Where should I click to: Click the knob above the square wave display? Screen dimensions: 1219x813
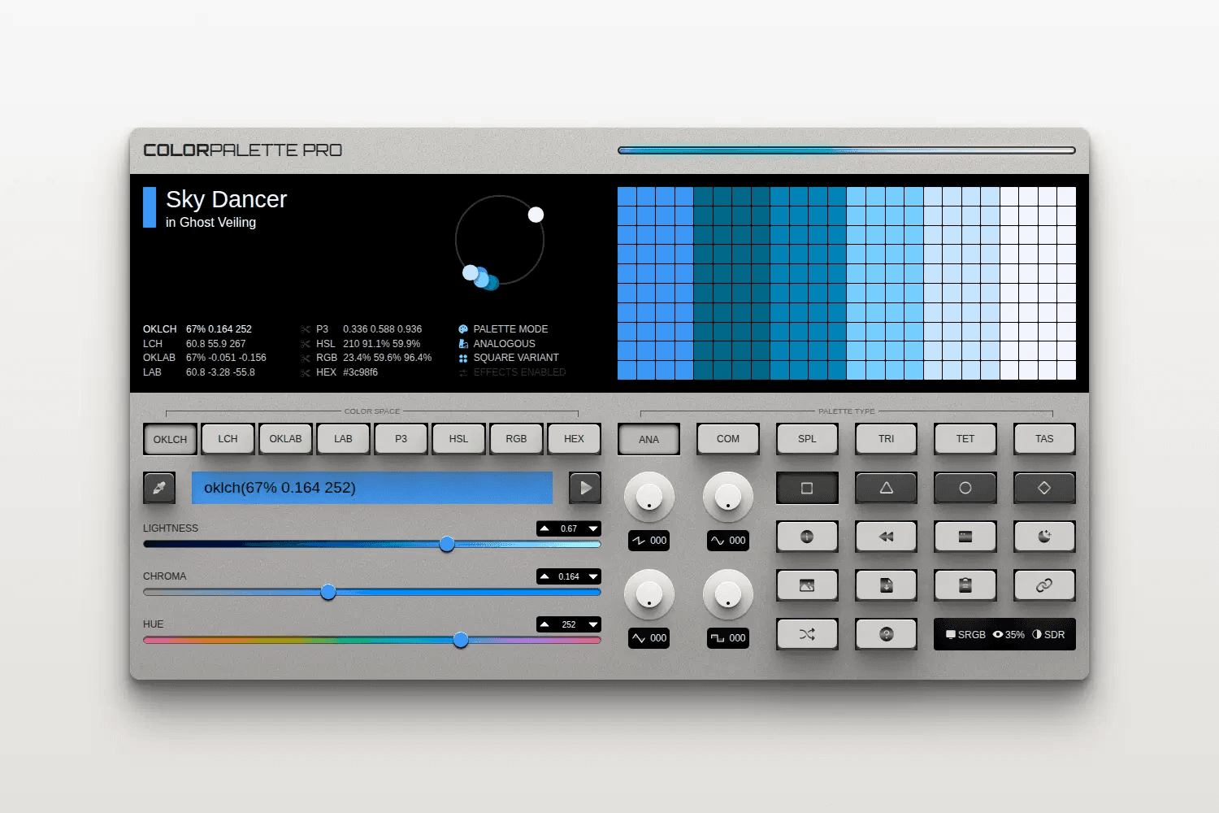(727, 594)
